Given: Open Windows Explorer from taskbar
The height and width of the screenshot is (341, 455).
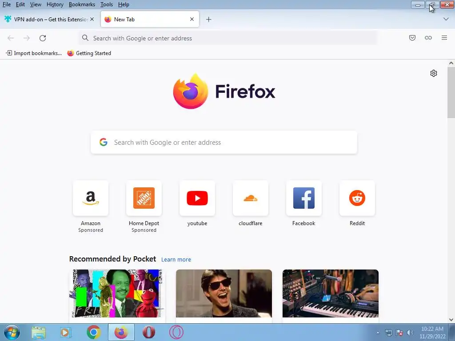Looking at the screenshot, I should (x=39, y=332).
